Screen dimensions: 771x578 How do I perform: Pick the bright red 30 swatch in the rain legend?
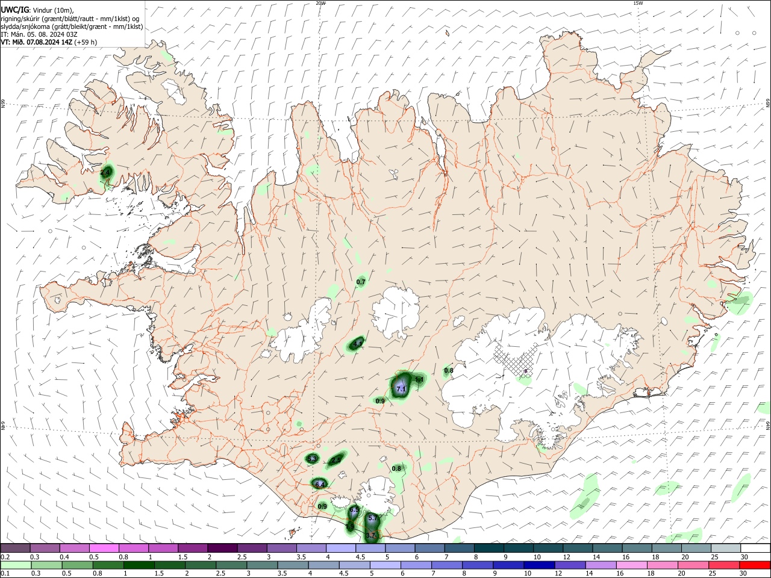[755, 565]
